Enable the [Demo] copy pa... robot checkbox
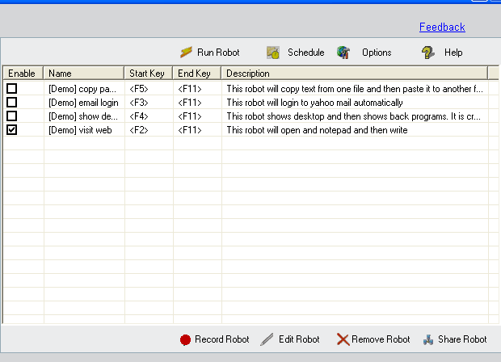Screen dimensions: 501x362 [x=12, y=89]
